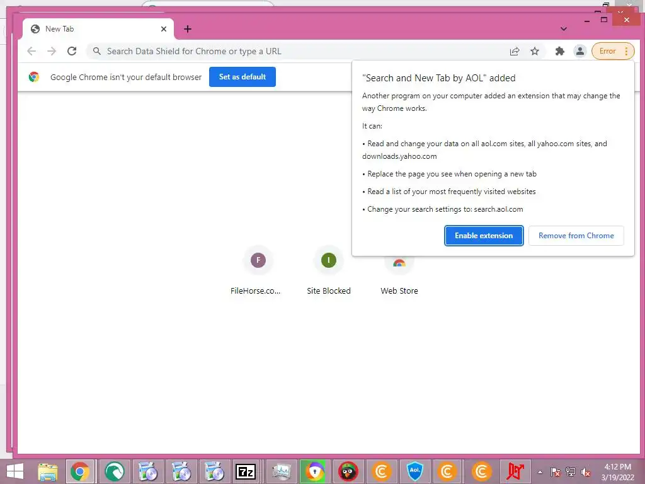645x484 pixels.
Task: Click the Chrome logo in default browser bar
Action: pyautogui.click(x=34, y=77)
